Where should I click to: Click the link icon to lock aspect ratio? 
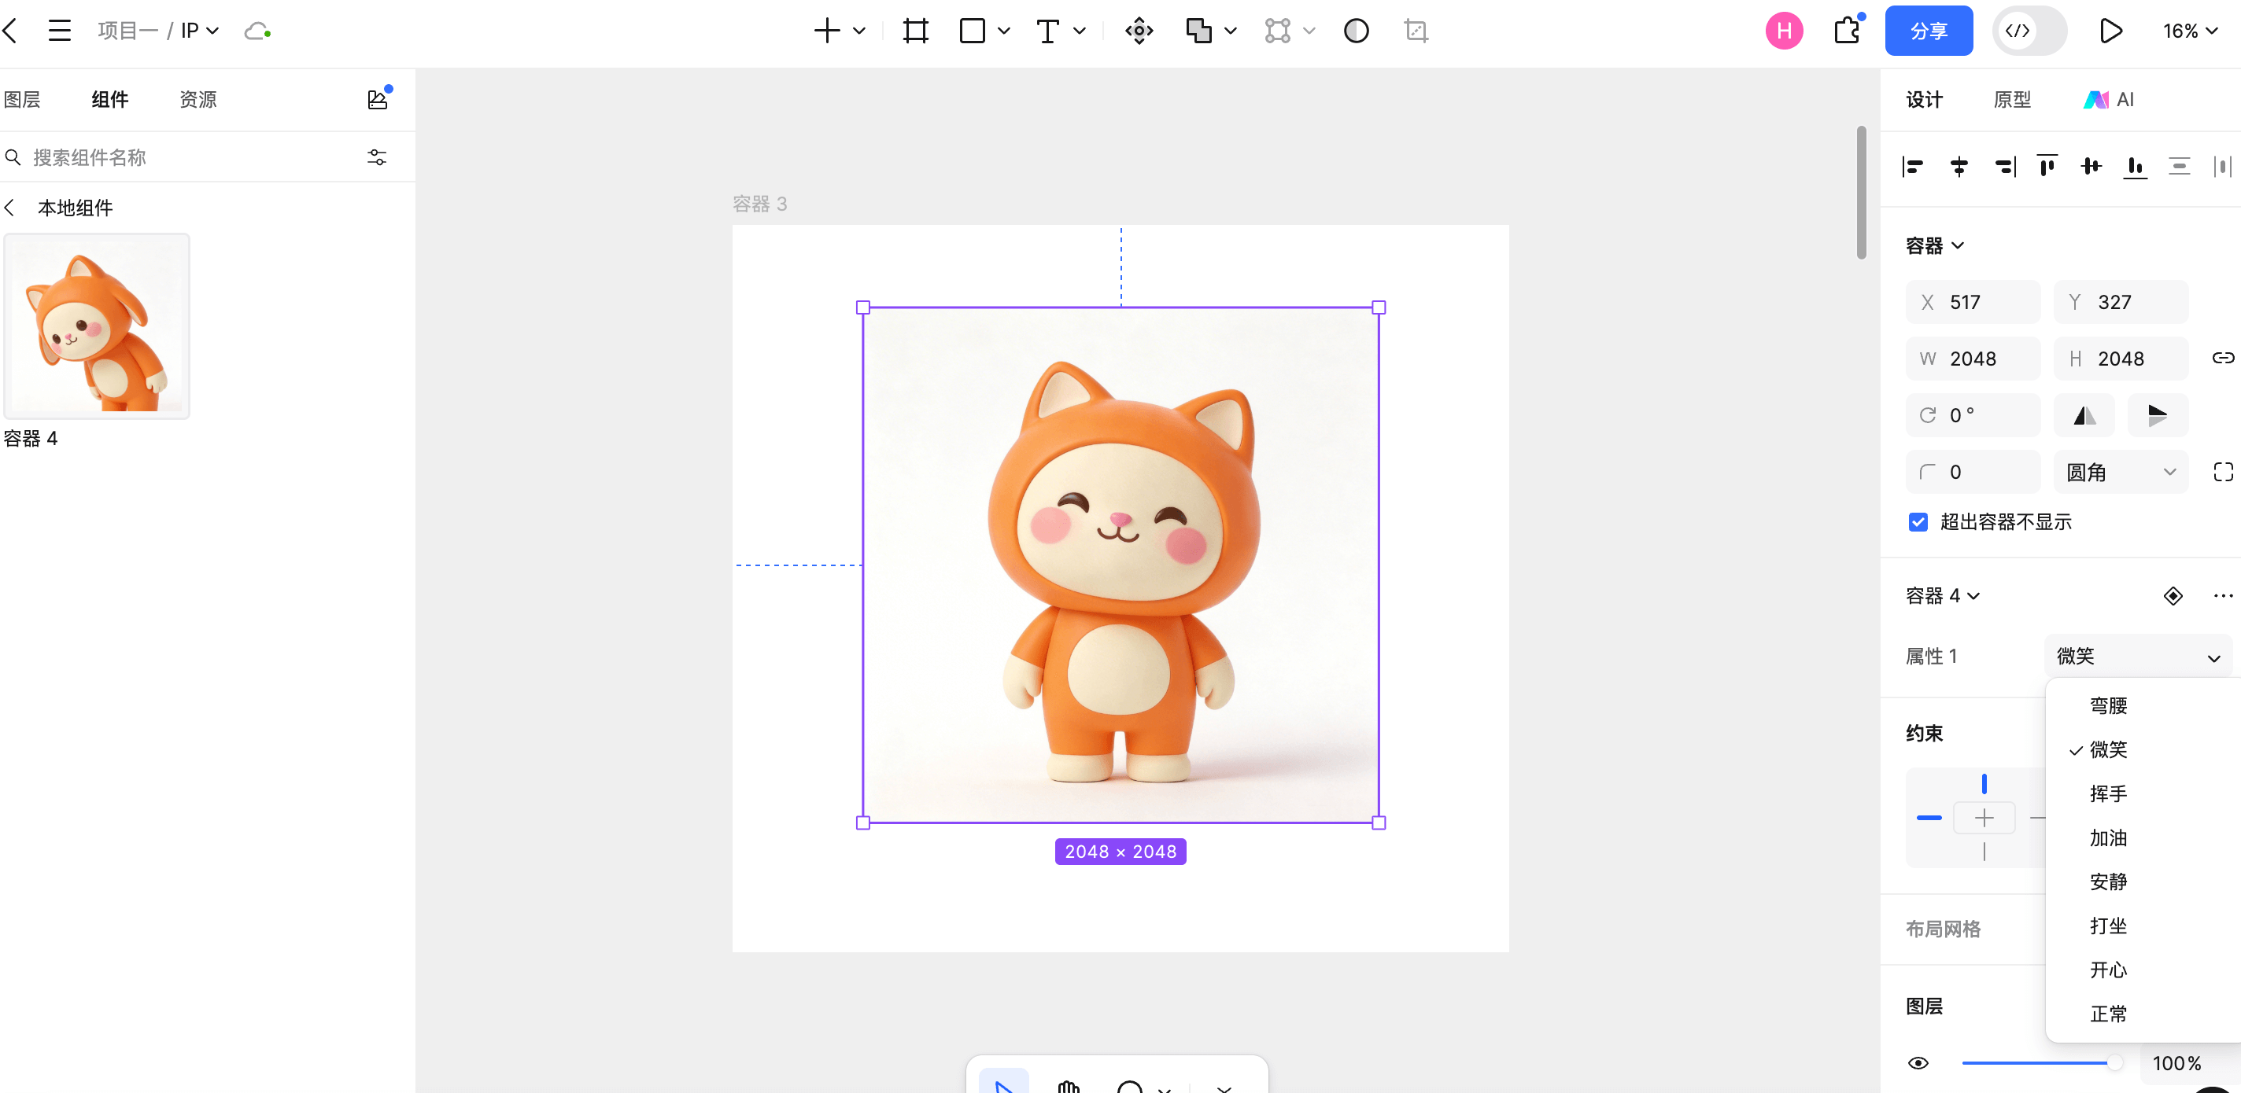click(2224, 357)
